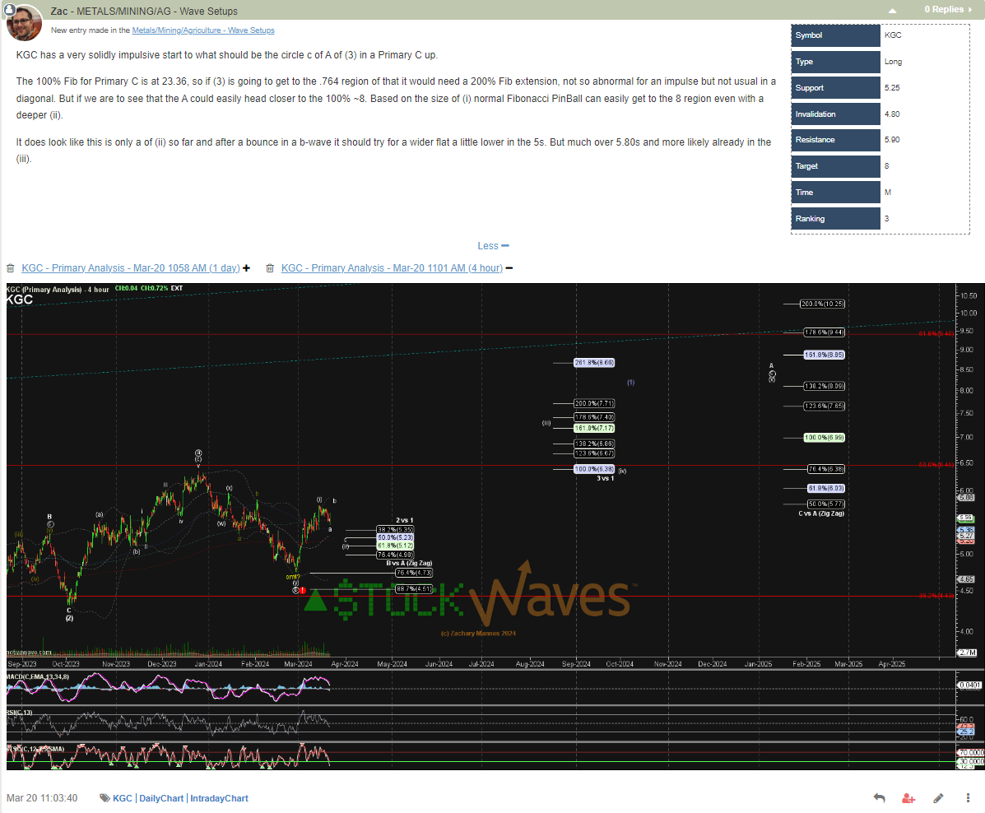
Task: Open KGC Primary Analysis 4 hour link
Action: point(392,268)
